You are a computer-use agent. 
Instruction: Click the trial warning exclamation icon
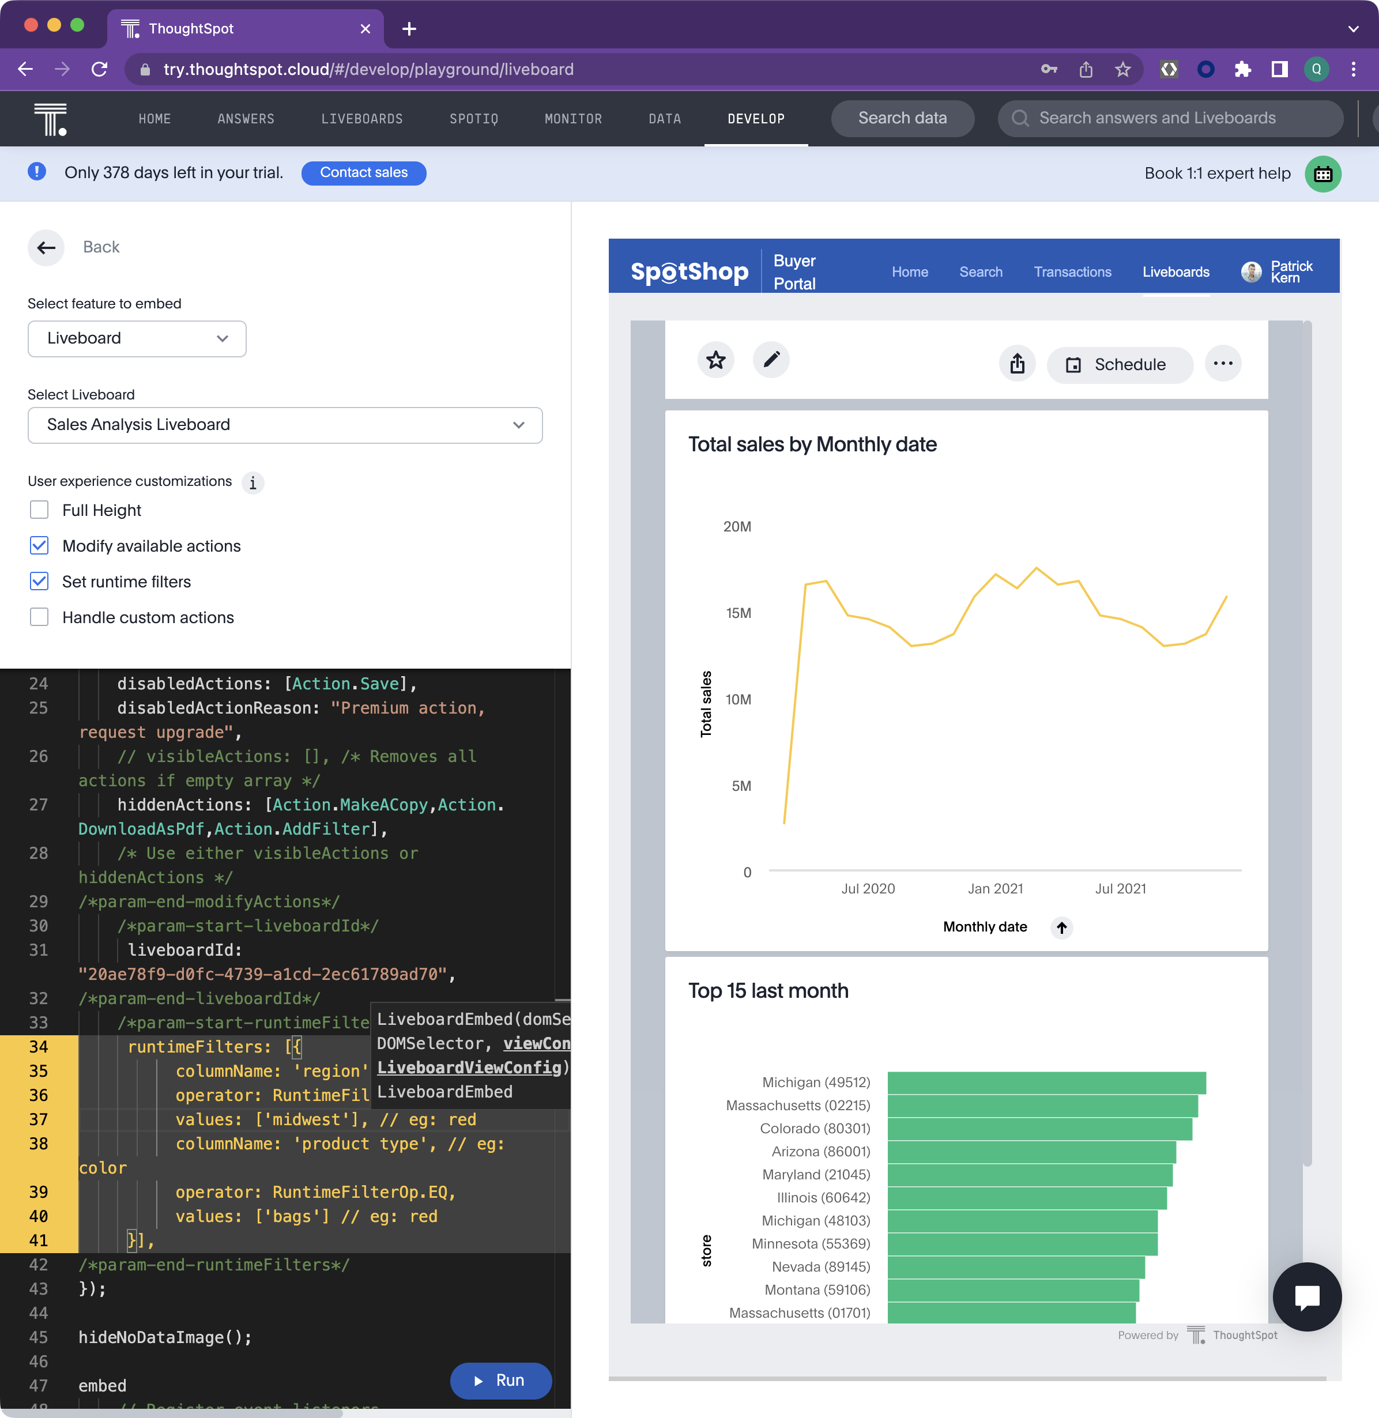point(37,172)
